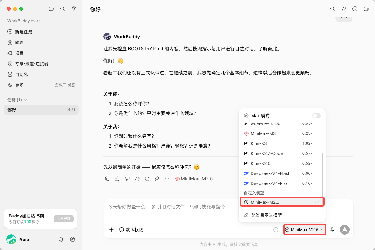Open 项目 in sidebar

coord(41,53)
